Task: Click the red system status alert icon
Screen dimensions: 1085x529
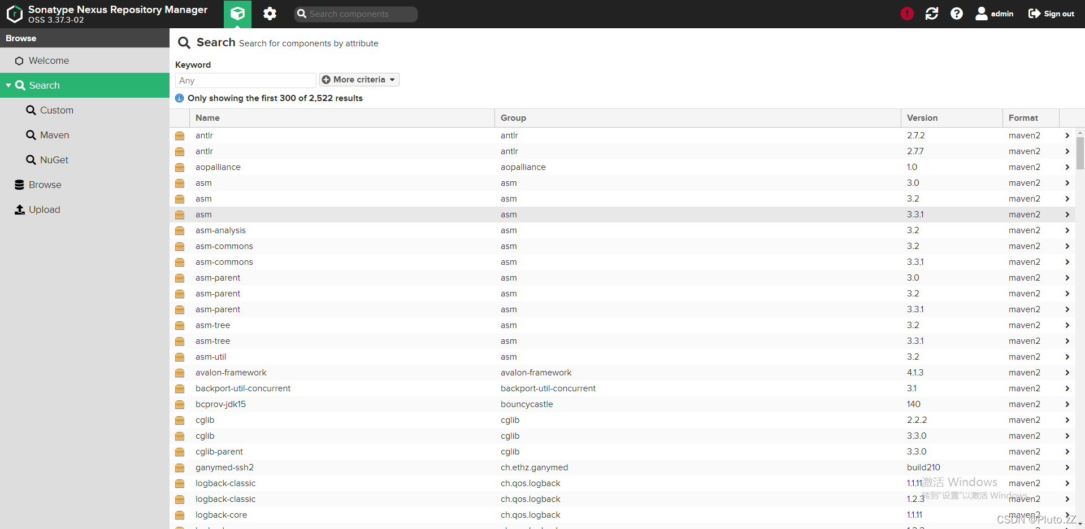Action: coord(907,14)
